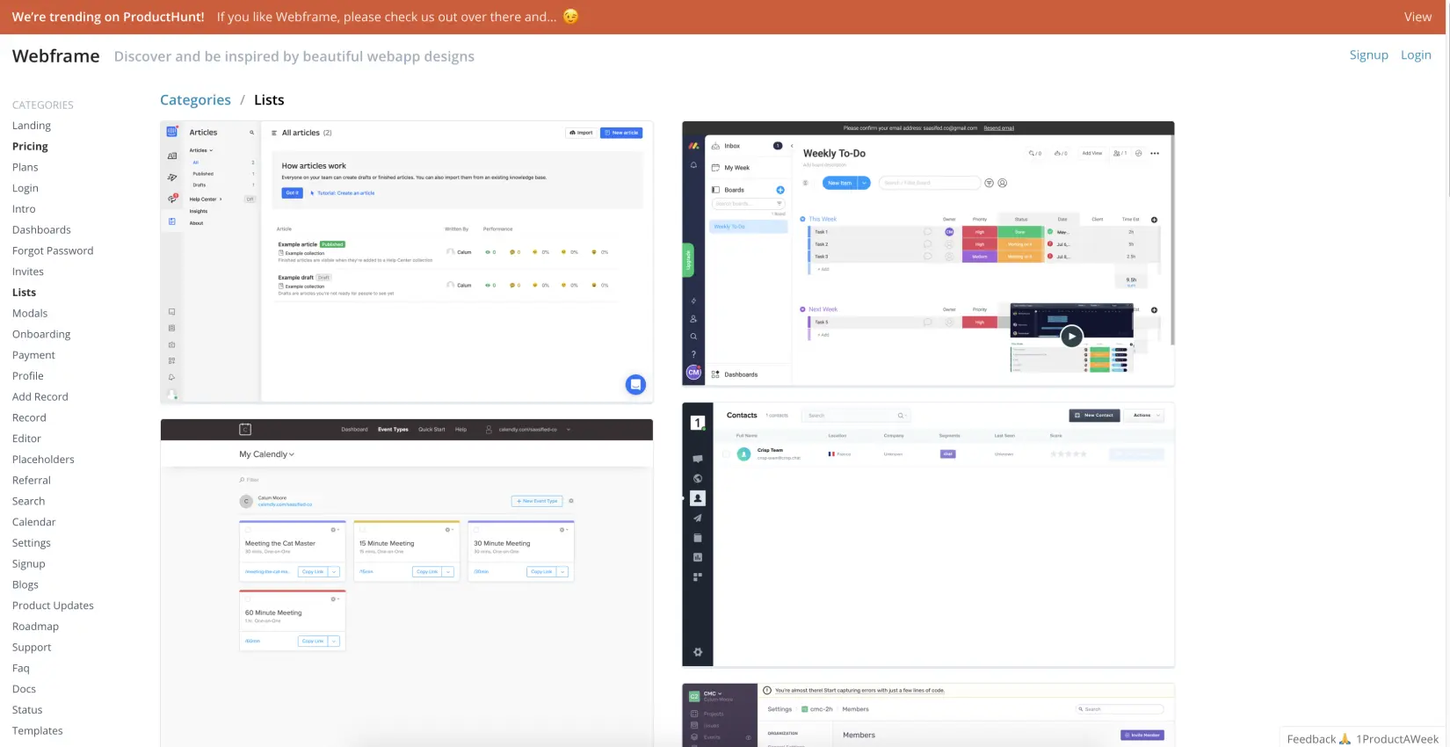Open the Onboarding category
The image size is (1450, 747).
pos(41,334)
